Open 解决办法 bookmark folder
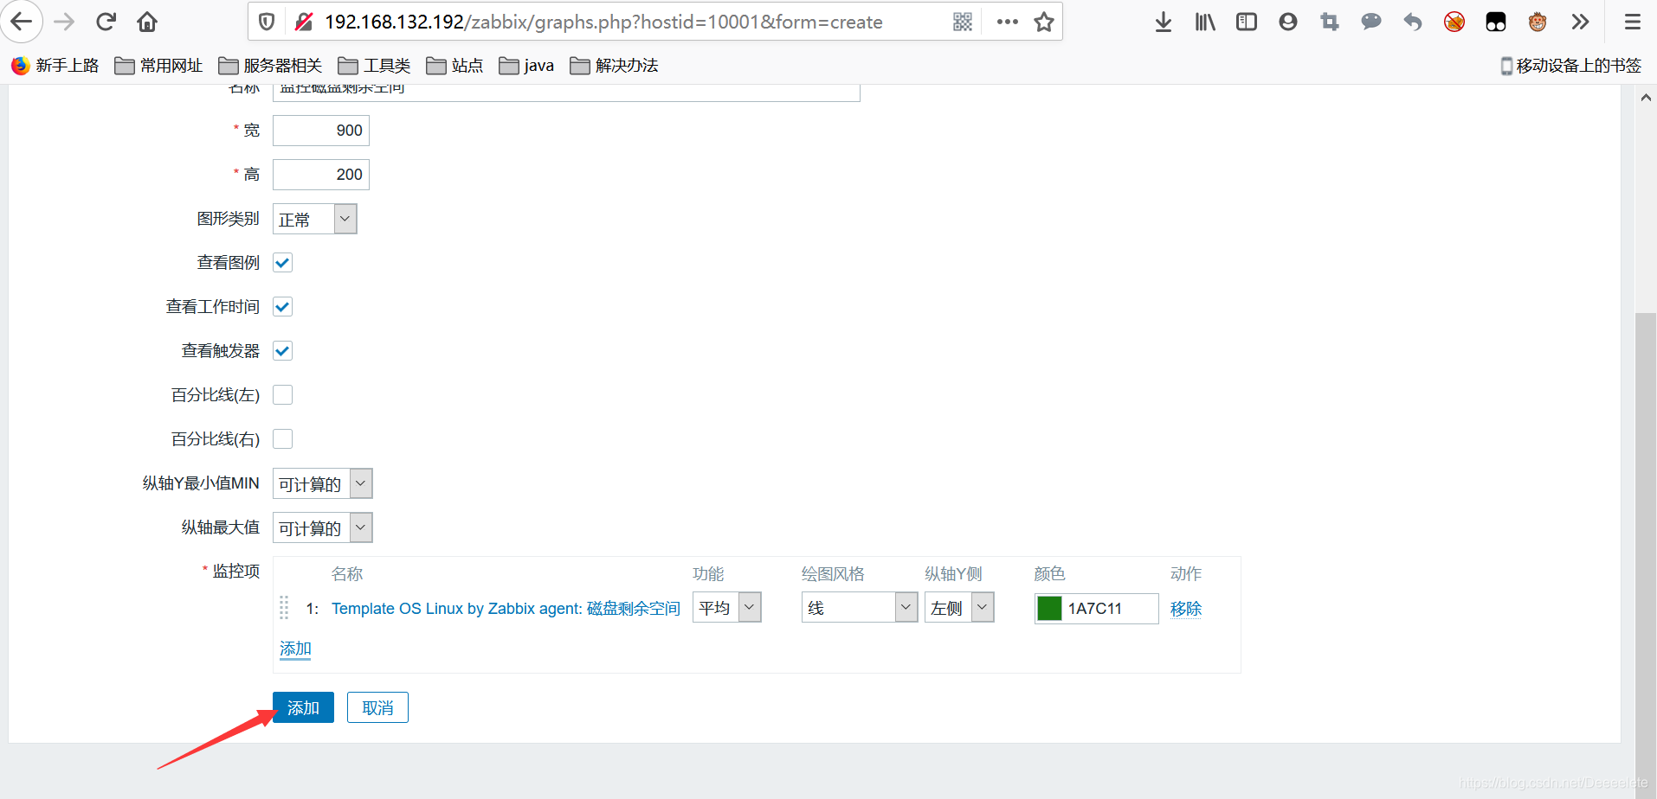This screenshot has width=1657, height=799. 614,66
